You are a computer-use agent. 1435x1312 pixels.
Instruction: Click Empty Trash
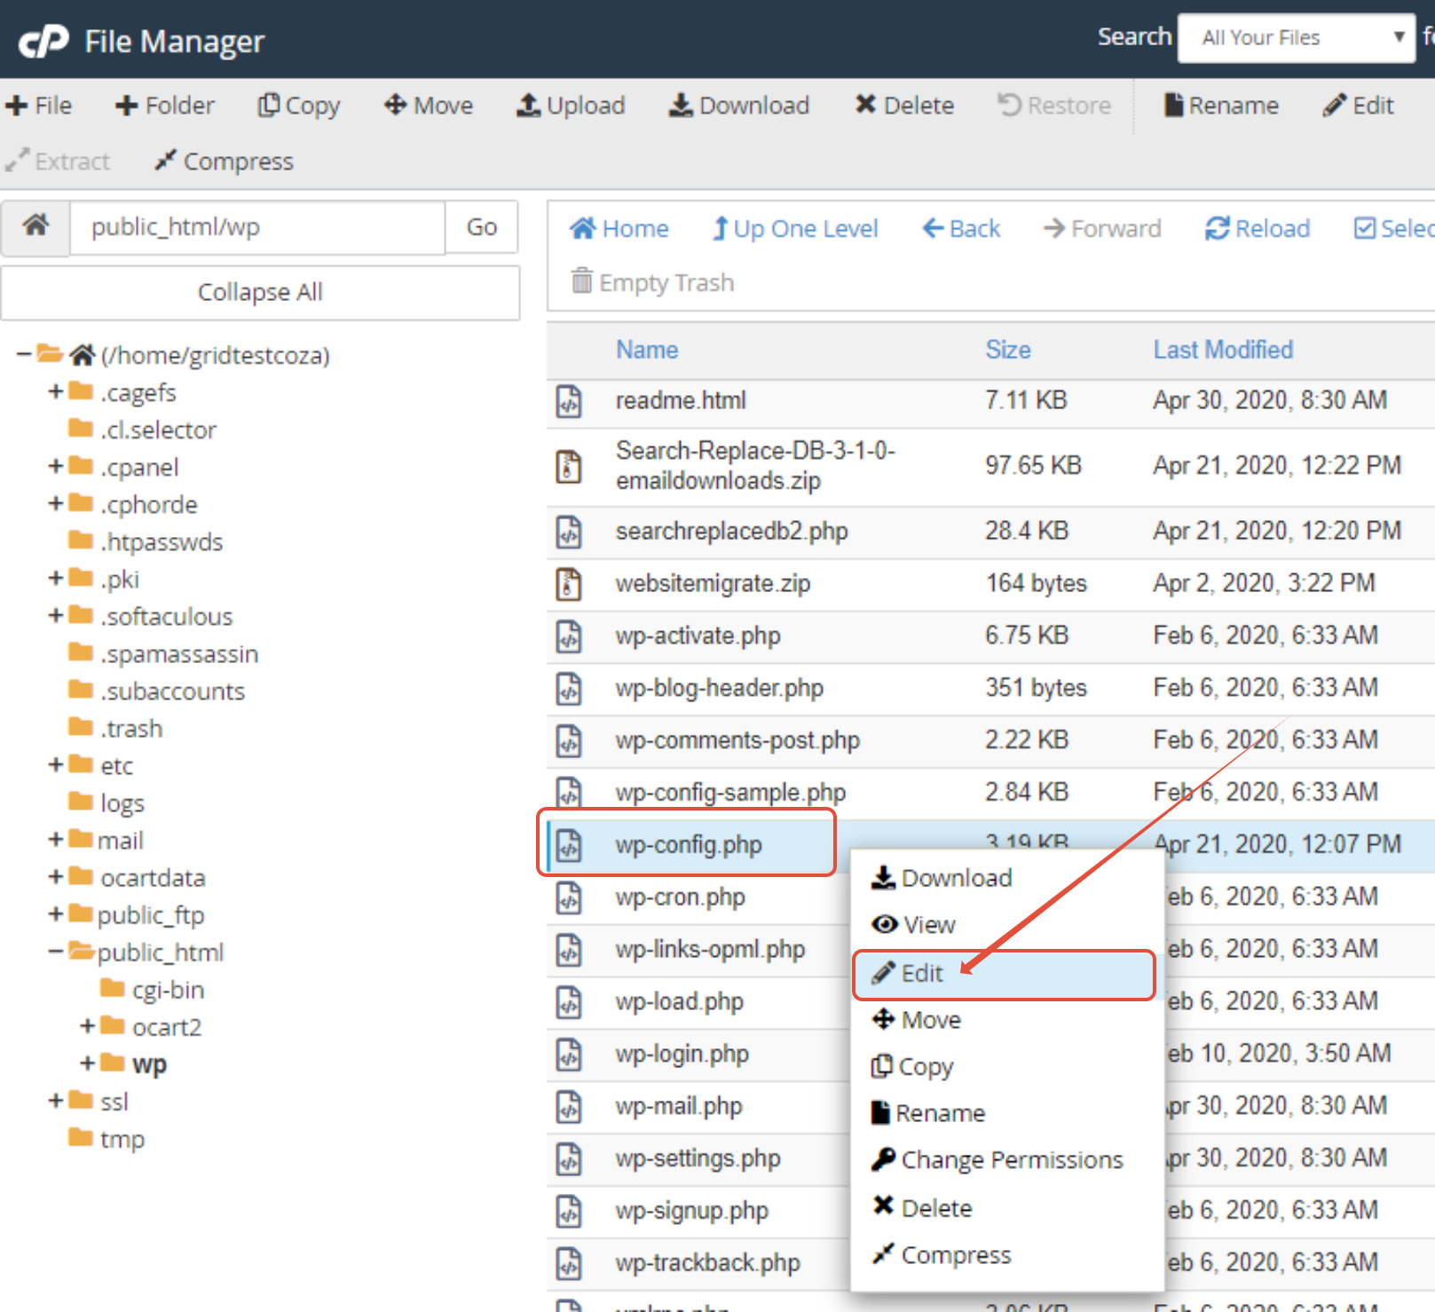(x=653, y=282)
